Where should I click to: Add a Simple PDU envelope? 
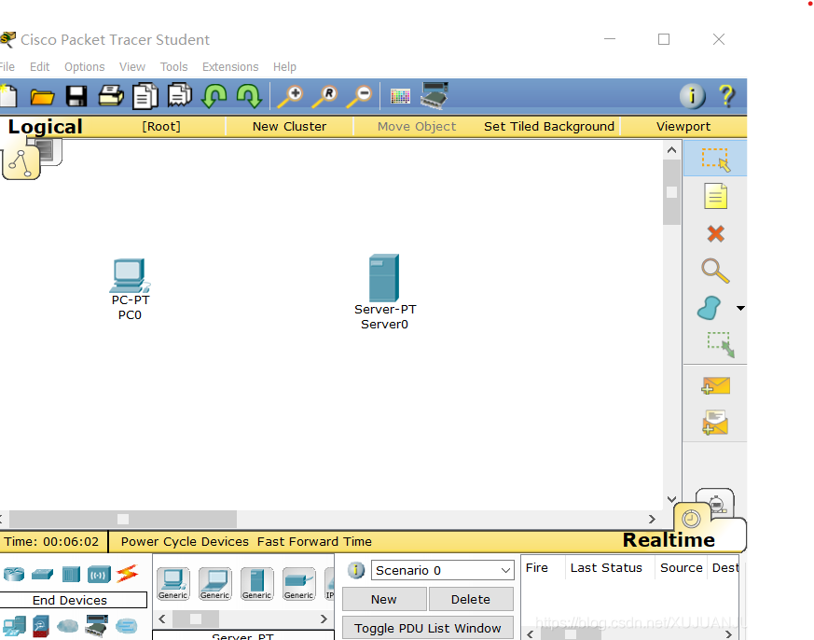pyautogui.click(x=715, y=386)
